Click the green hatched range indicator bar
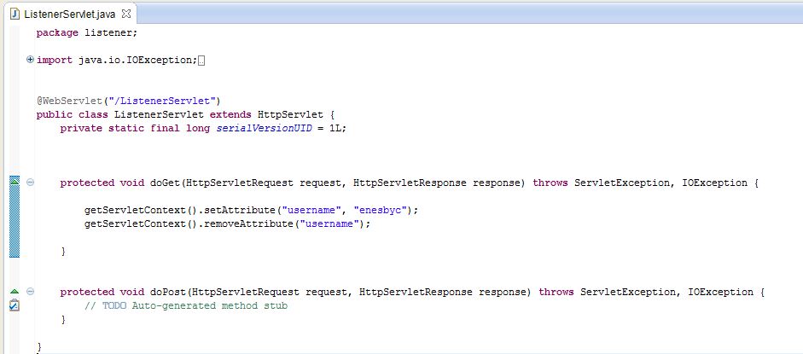 click(14, 222)
